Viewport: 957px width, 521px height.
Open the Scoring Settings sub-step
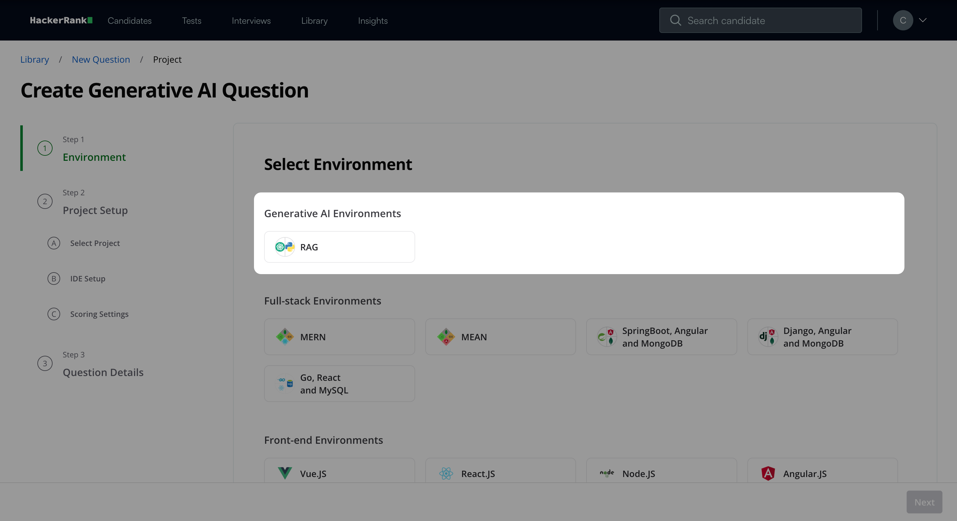tap(99, 314)
